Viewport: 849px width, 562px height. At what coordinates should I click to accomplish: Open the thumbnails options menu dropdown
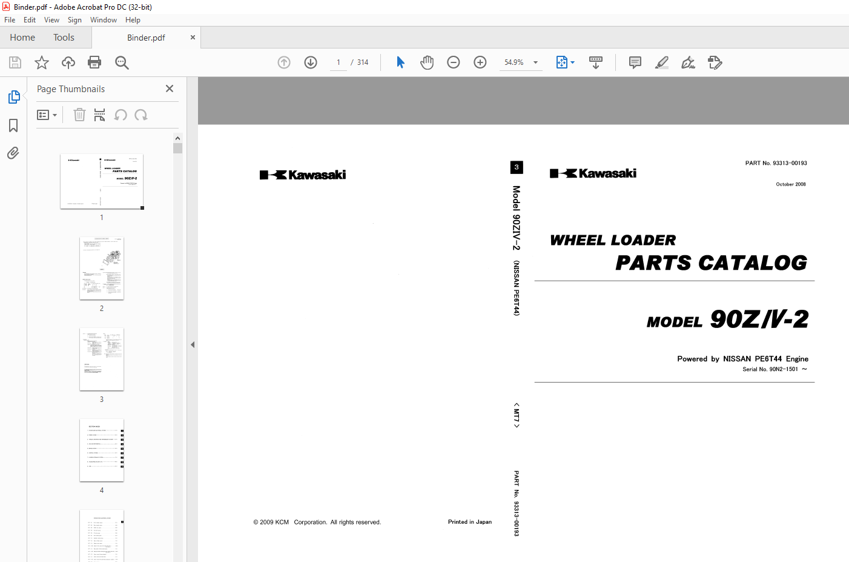coord(47,115)
